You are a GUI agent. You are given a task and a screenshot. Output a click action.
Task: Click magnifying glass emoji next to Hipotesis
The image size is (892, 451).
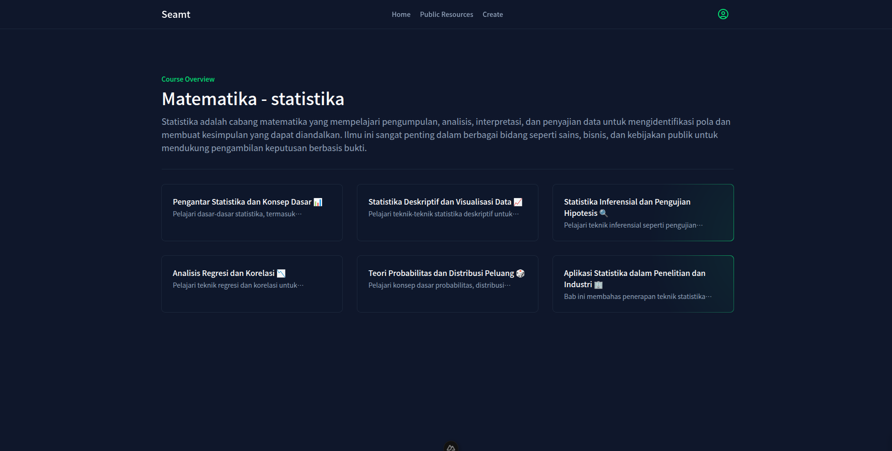click(x=603, y=214)
